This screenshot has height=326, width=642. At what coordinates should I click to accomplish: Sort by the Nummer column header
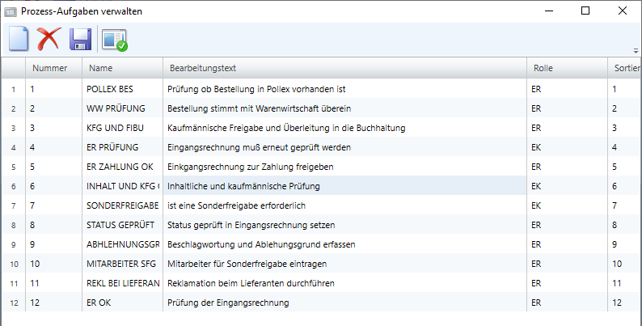click(x=49, y=68)
